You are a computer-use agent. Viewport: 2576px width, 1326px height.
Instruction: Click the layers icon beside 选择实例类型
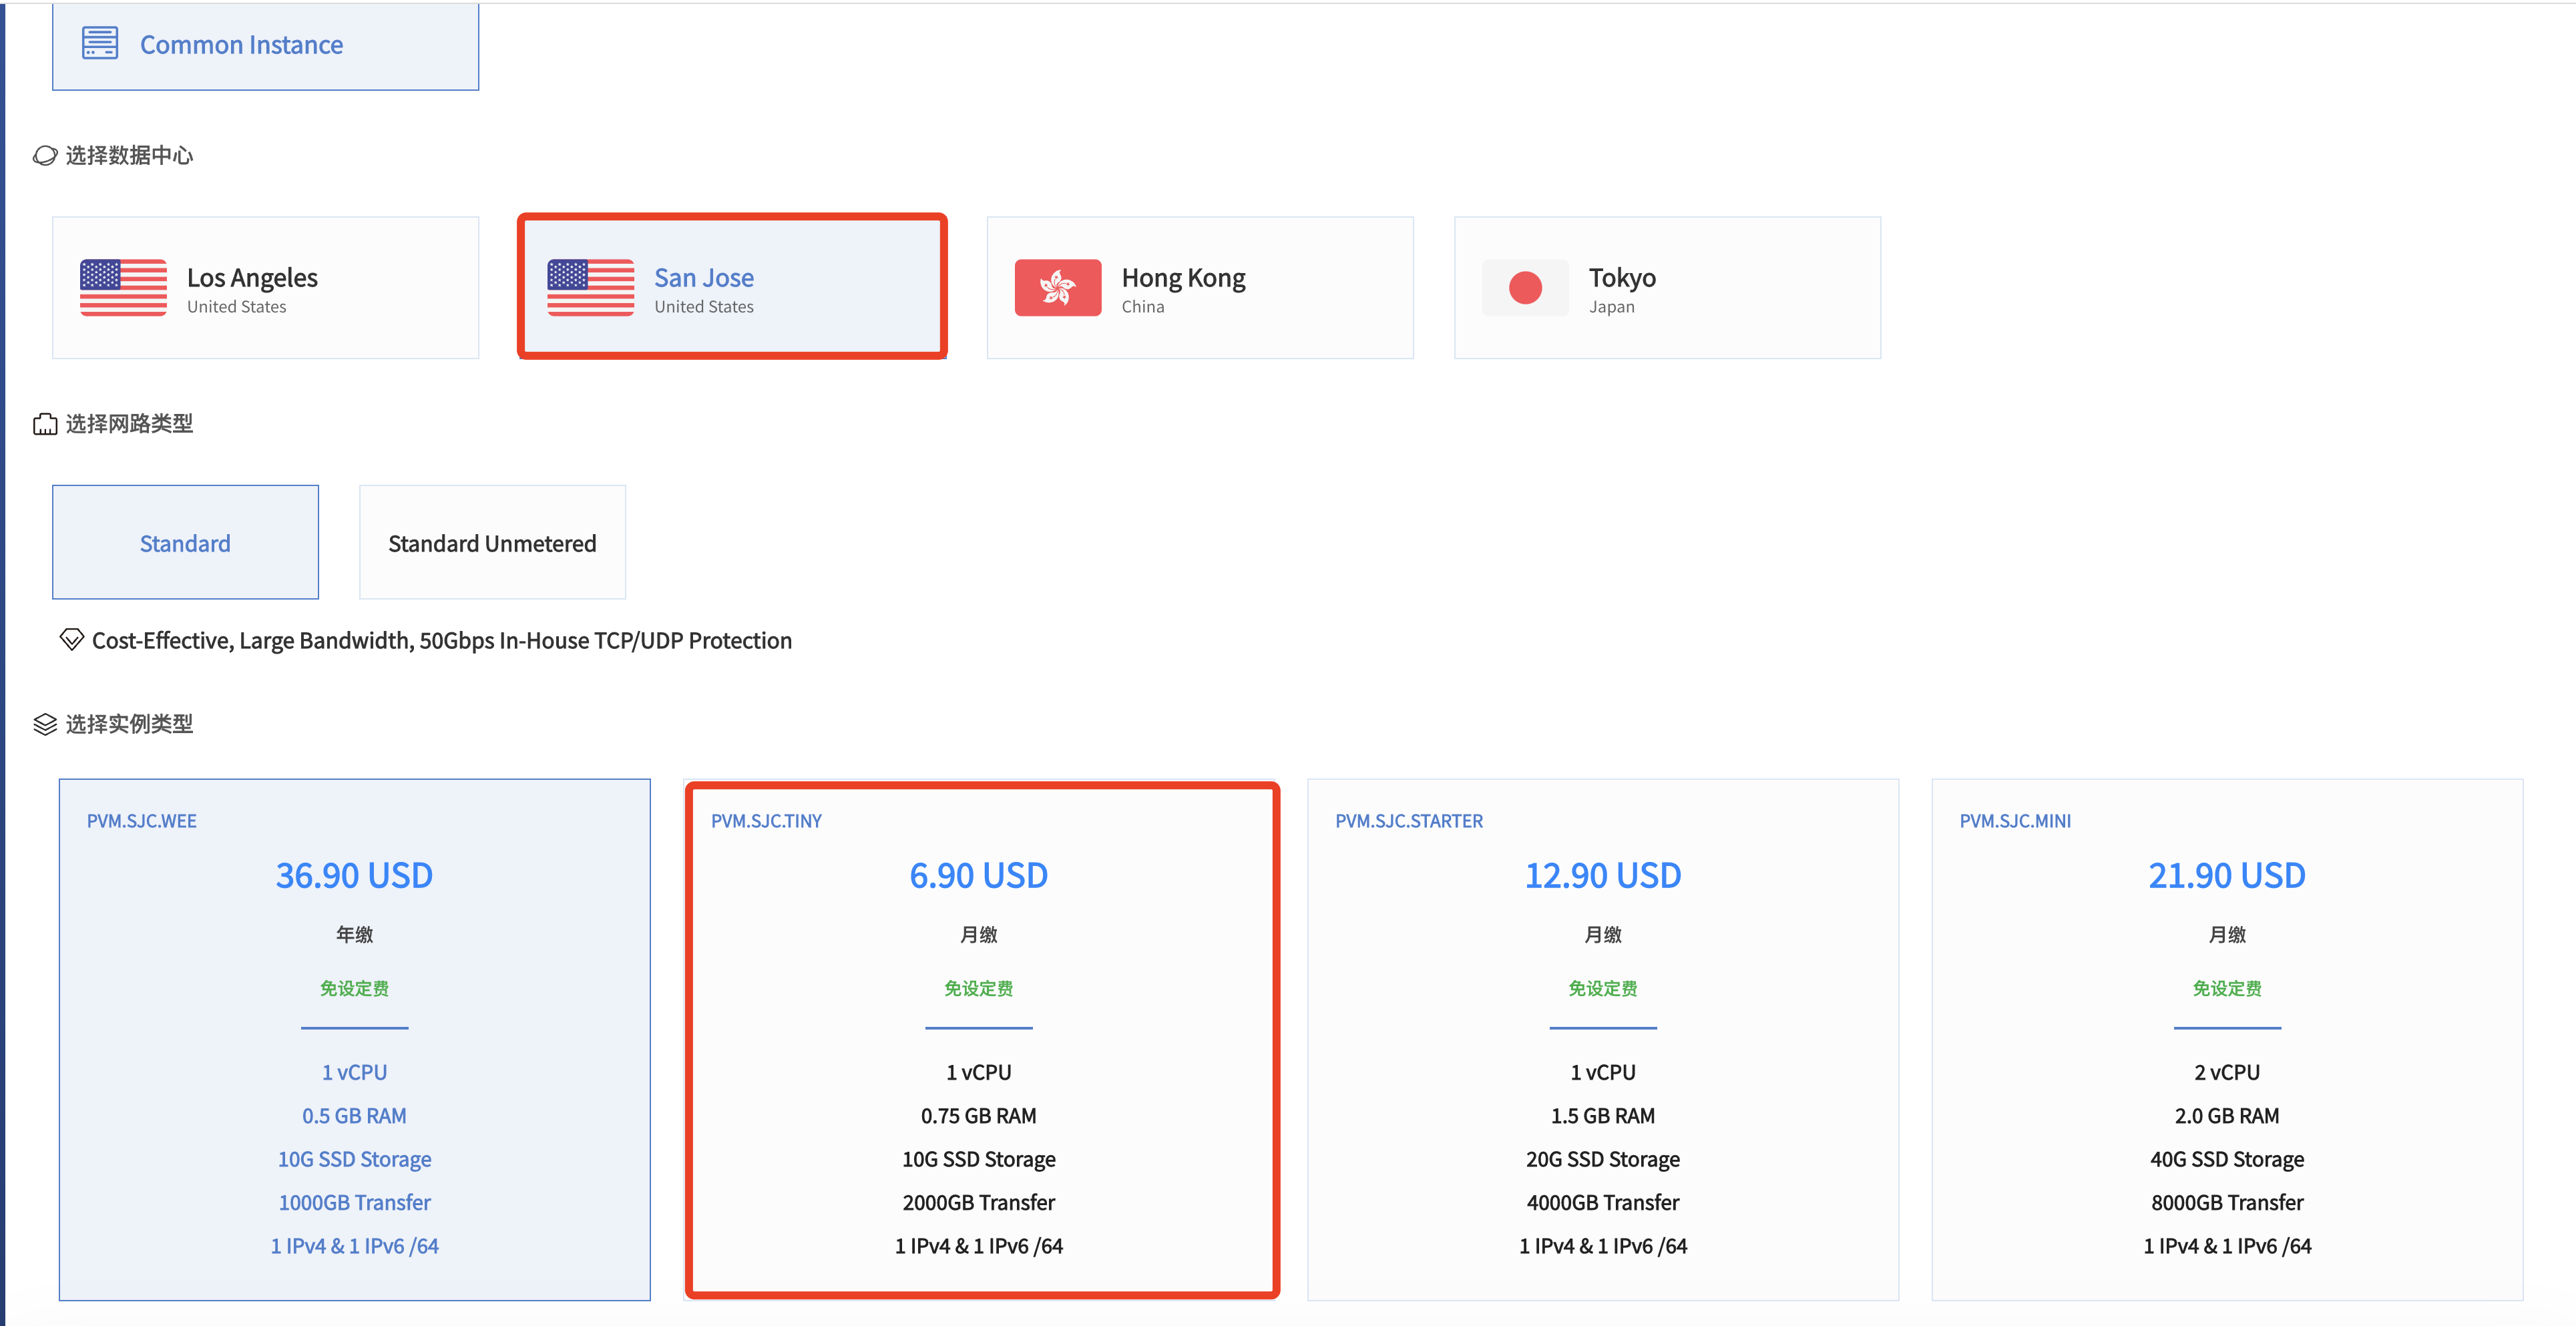[x=45, y=724]
